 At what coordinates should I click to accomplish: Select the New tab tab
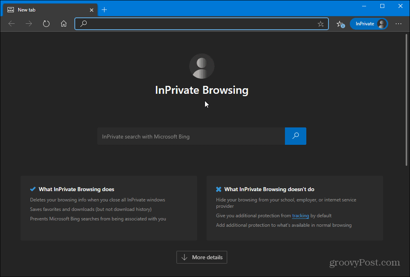(50, 10)
